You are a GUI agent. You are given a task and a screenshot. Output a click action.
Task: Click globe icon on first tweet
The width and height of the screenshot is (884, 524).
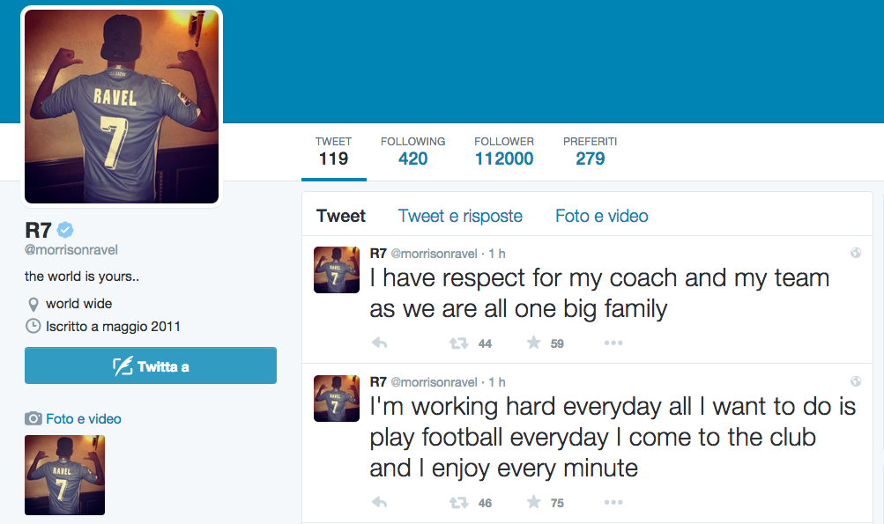tap(855, 254)
